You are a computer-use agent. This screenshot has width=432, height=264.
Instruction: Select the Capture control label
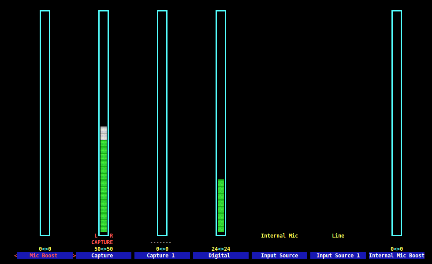pos(104,256)
